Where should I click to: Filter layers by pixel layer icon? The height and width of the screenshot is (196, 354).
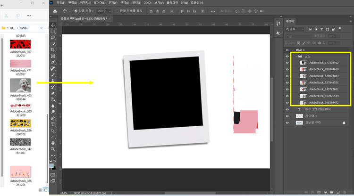click(x=311, y=29)
